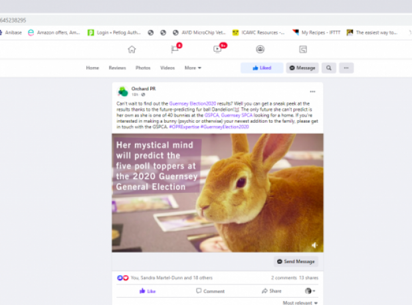Screen dimensions: 412x305
Task: Unmute the video with speaker icon
Action: (314, 245)
